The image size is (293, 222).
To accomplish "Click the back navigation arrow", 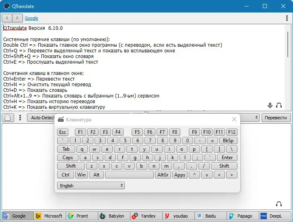I will (7, 18).
